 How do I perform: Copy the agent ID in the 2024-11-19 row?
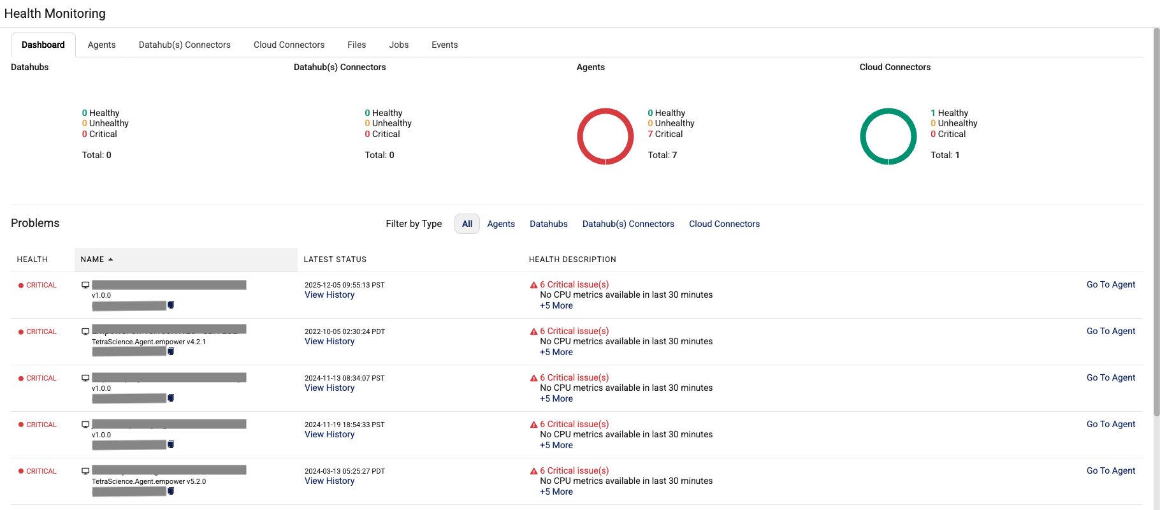pyautogui.click(x=171, y=445)
